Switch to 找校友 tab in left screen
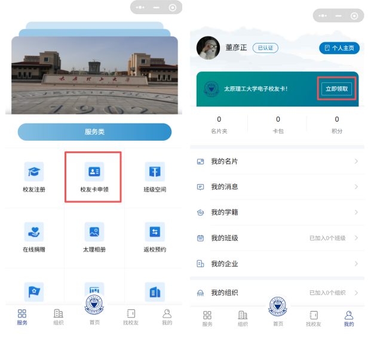This screenshot has width=371, height=338. tap(130, 317)
